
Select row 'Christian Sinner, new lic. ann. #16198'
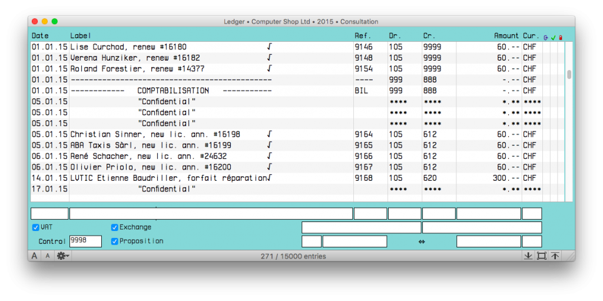pos(297,135)
